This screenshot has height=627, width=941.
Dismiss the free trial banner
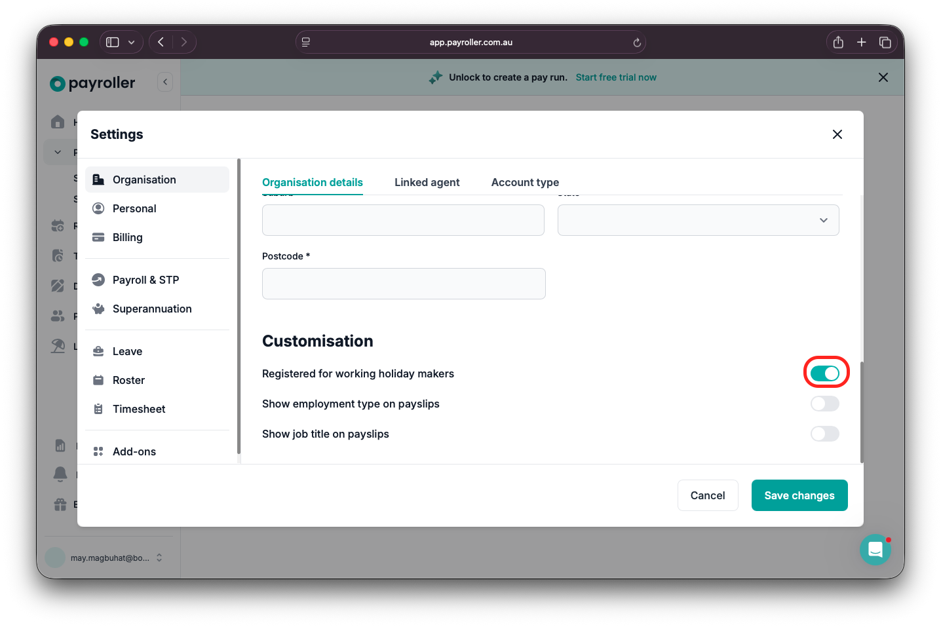[x=883, y=77]
